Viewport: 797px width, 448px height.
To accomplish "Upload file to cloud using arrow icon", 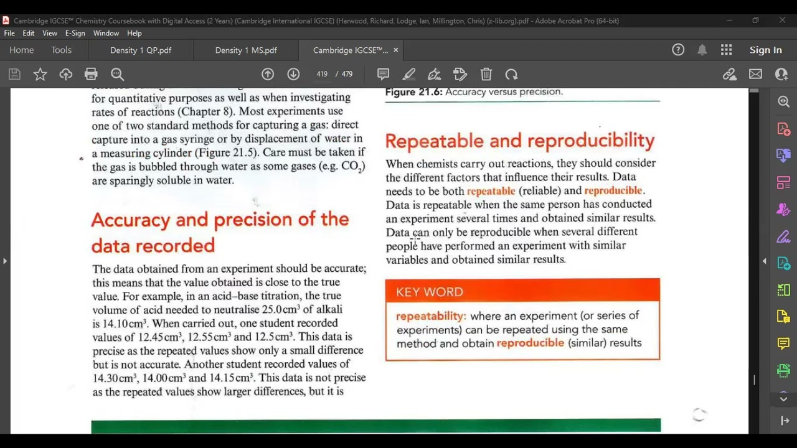I will (x=65, y=75).
